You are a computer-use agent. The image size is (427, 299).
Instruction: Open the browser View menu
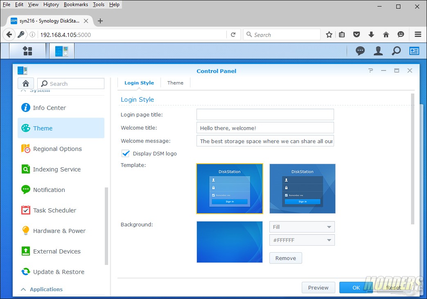pyautogui.click(x=33, y=5)
